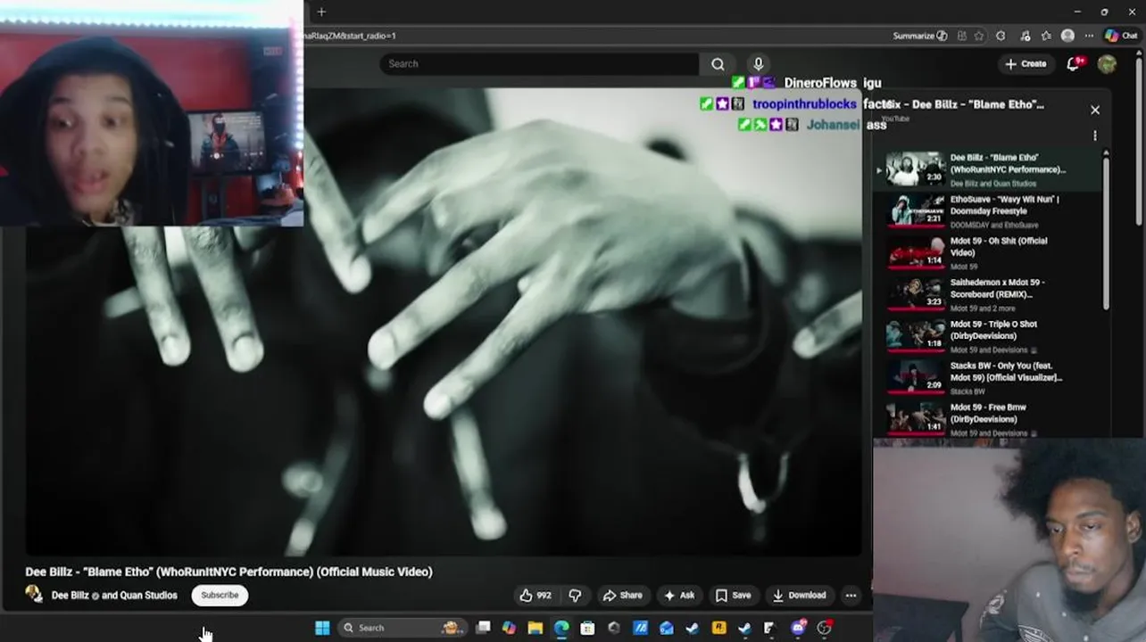This screenshot has width=1146, height=642.
Task: Open Discord from the taskbar
Action: 798,628
